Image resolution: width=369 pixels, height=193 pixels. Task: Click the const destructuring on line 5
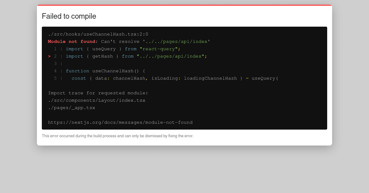click(x=79, y=78)
